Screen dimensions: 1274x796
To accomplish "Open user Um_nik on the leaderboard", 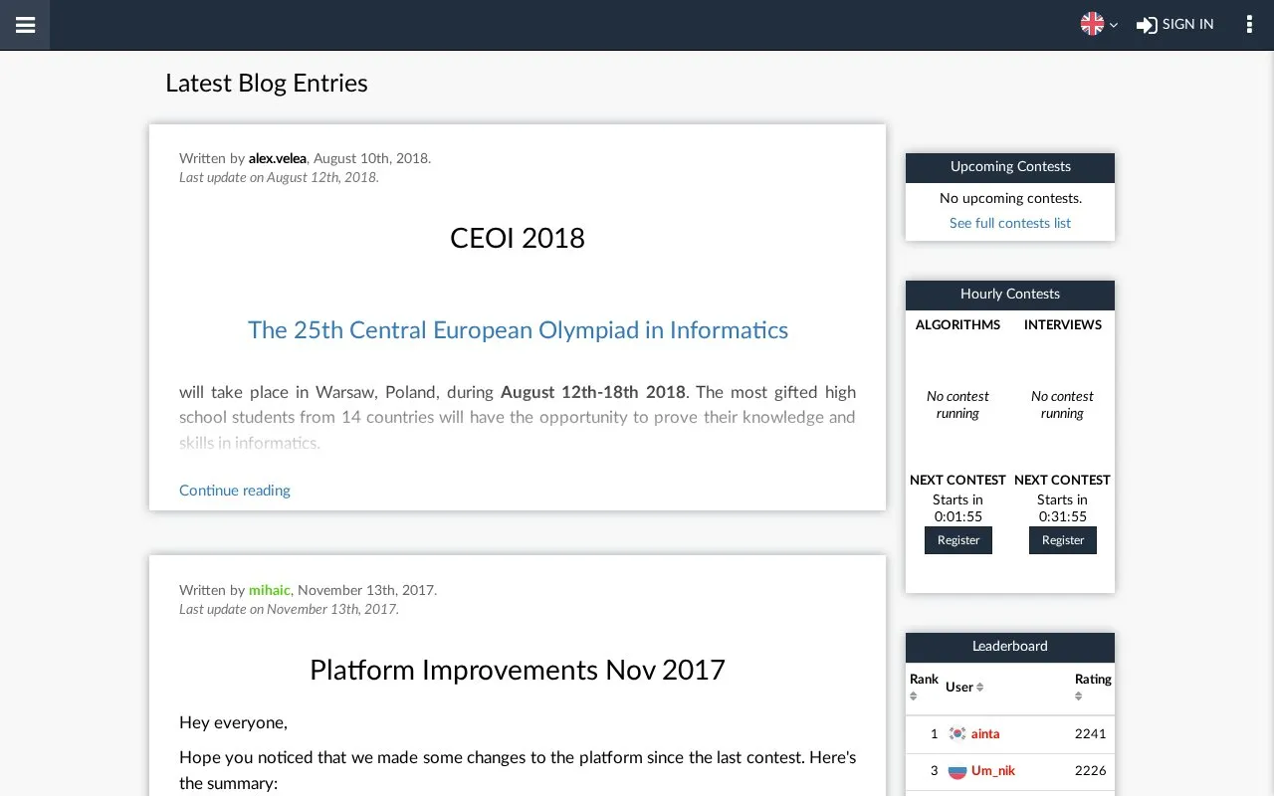I will click(x=993, y=771).
